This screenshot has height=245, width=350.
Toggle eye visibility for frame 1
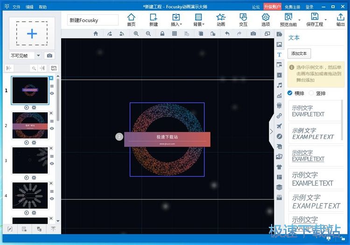(52, 93)
